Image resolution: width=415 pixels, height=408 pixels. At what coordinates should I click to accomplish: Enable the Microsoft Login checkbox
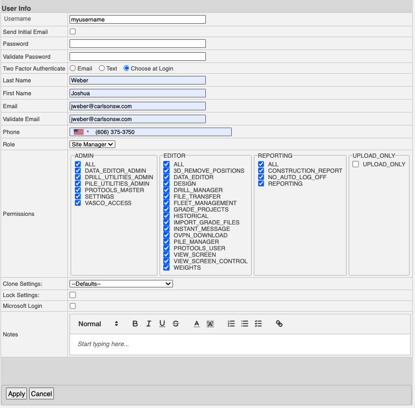pyautogui.click(x=73, y=306)
